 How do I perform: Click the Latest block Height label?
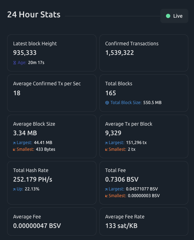tap(35, 44)
